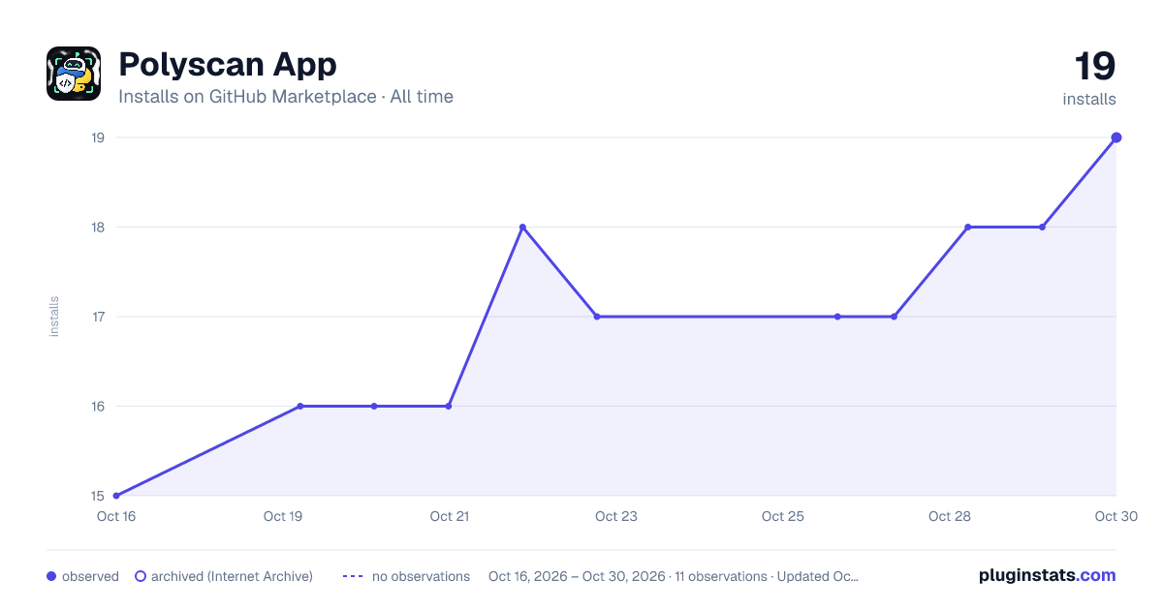Select the peak data point at 18 after Oct 21
Viewport: 1163px width, 610px height.
522,228
